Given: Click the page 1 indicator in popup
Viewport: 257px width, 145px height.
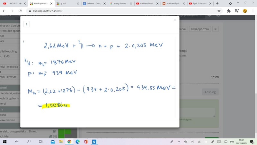Looking at the screenshot, I should tap(26, 24).
